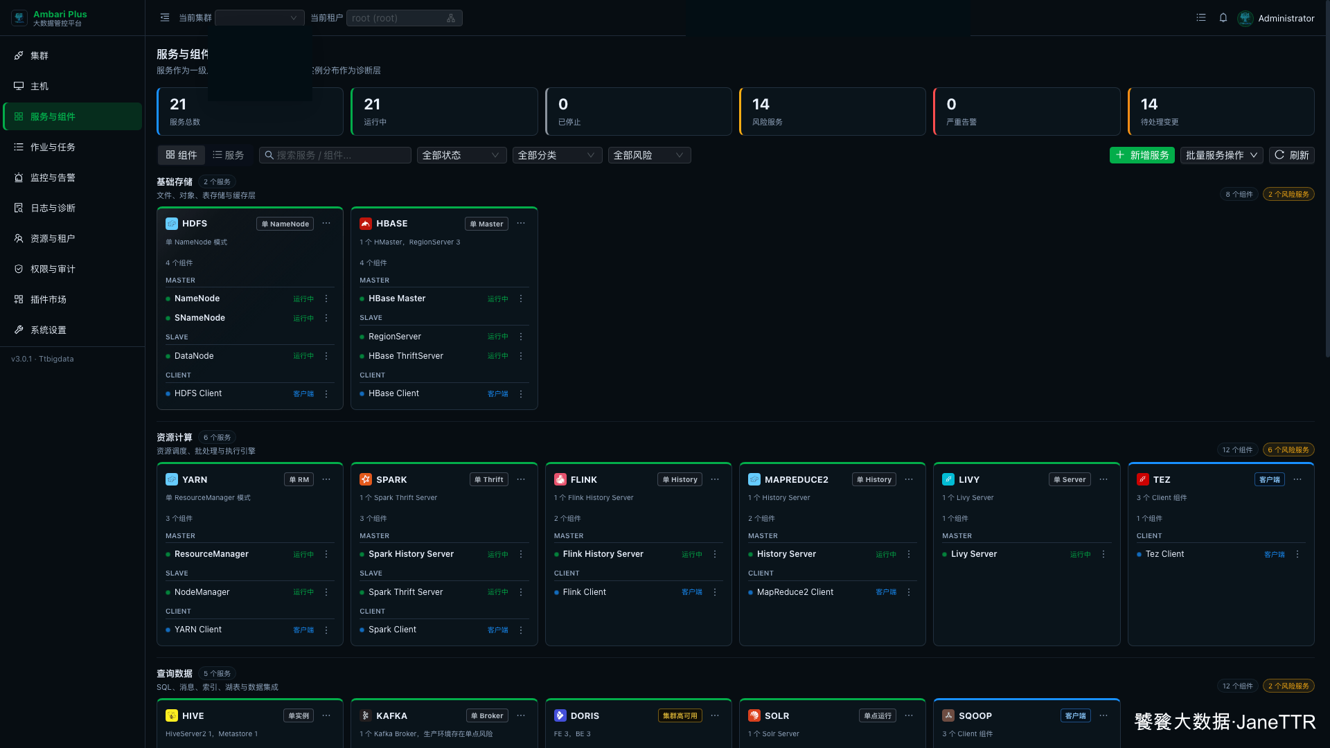Open the 当前租户 root tenant selector
1330x748 pixels.
404,18
